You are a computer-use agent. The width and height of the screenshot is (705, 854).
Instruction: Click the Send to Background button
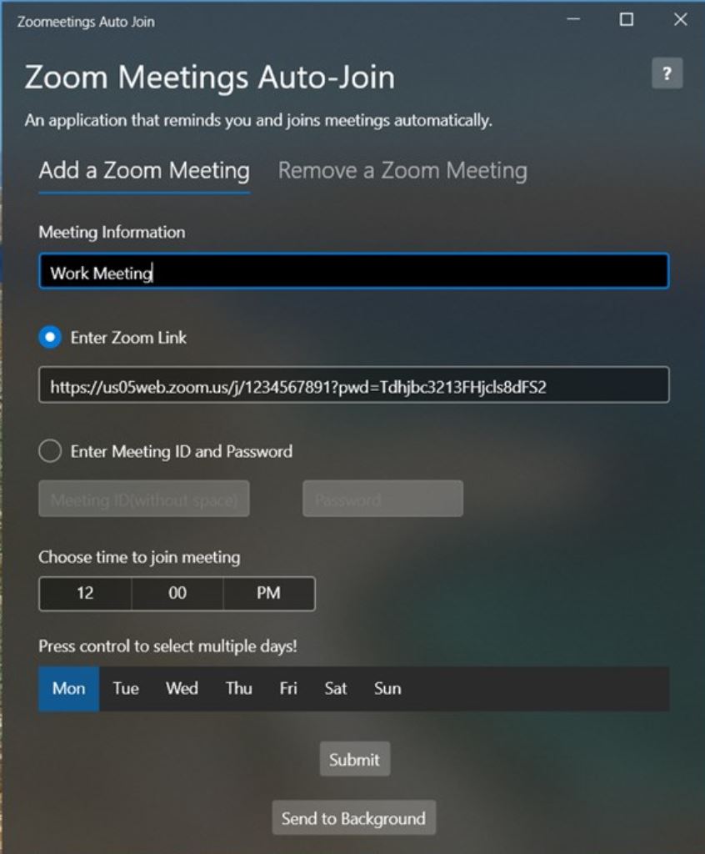click(354, 817)
